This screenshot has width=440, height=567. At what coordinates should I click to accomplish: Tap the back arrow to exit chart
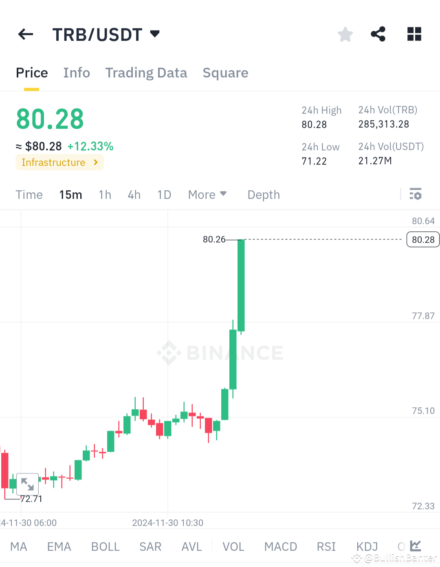(25, 34)
